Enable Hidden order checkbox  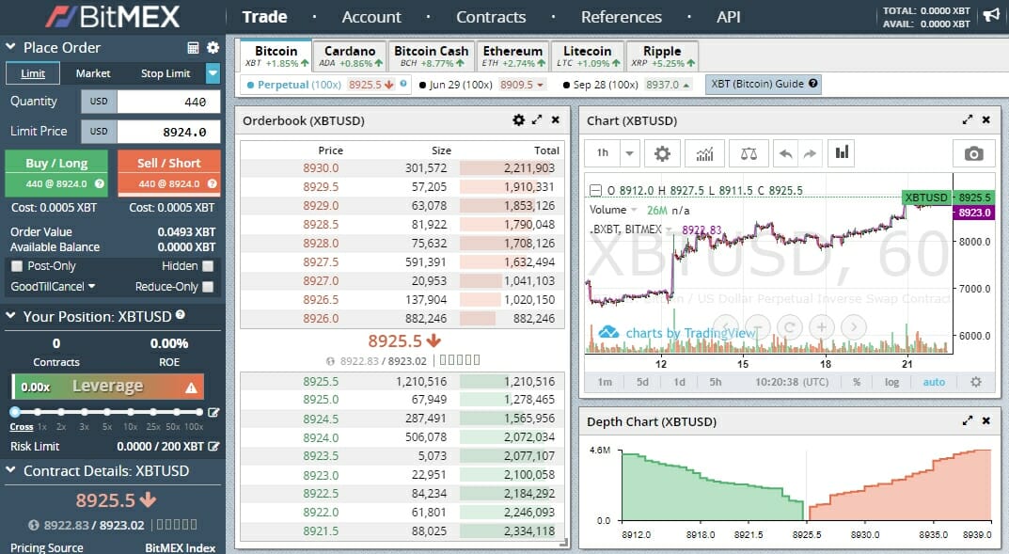208,266
